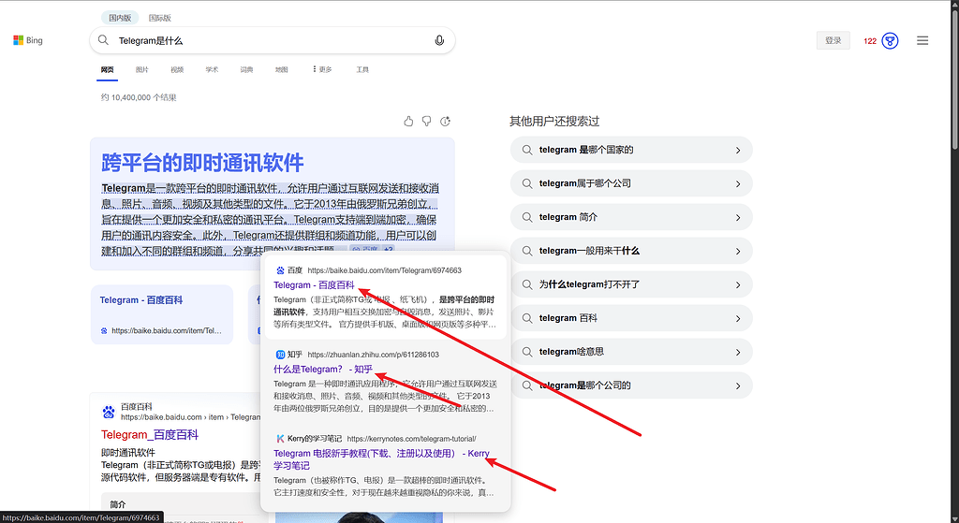Switch to the 地图 tab
Viewport: 959px width, 523px height.
tap(281, 69)
